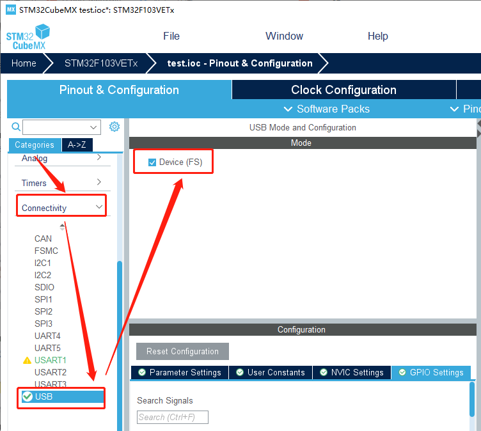The image size is (481, 431).
Task: Open the Window menu
Action: [x=285, y=36]
